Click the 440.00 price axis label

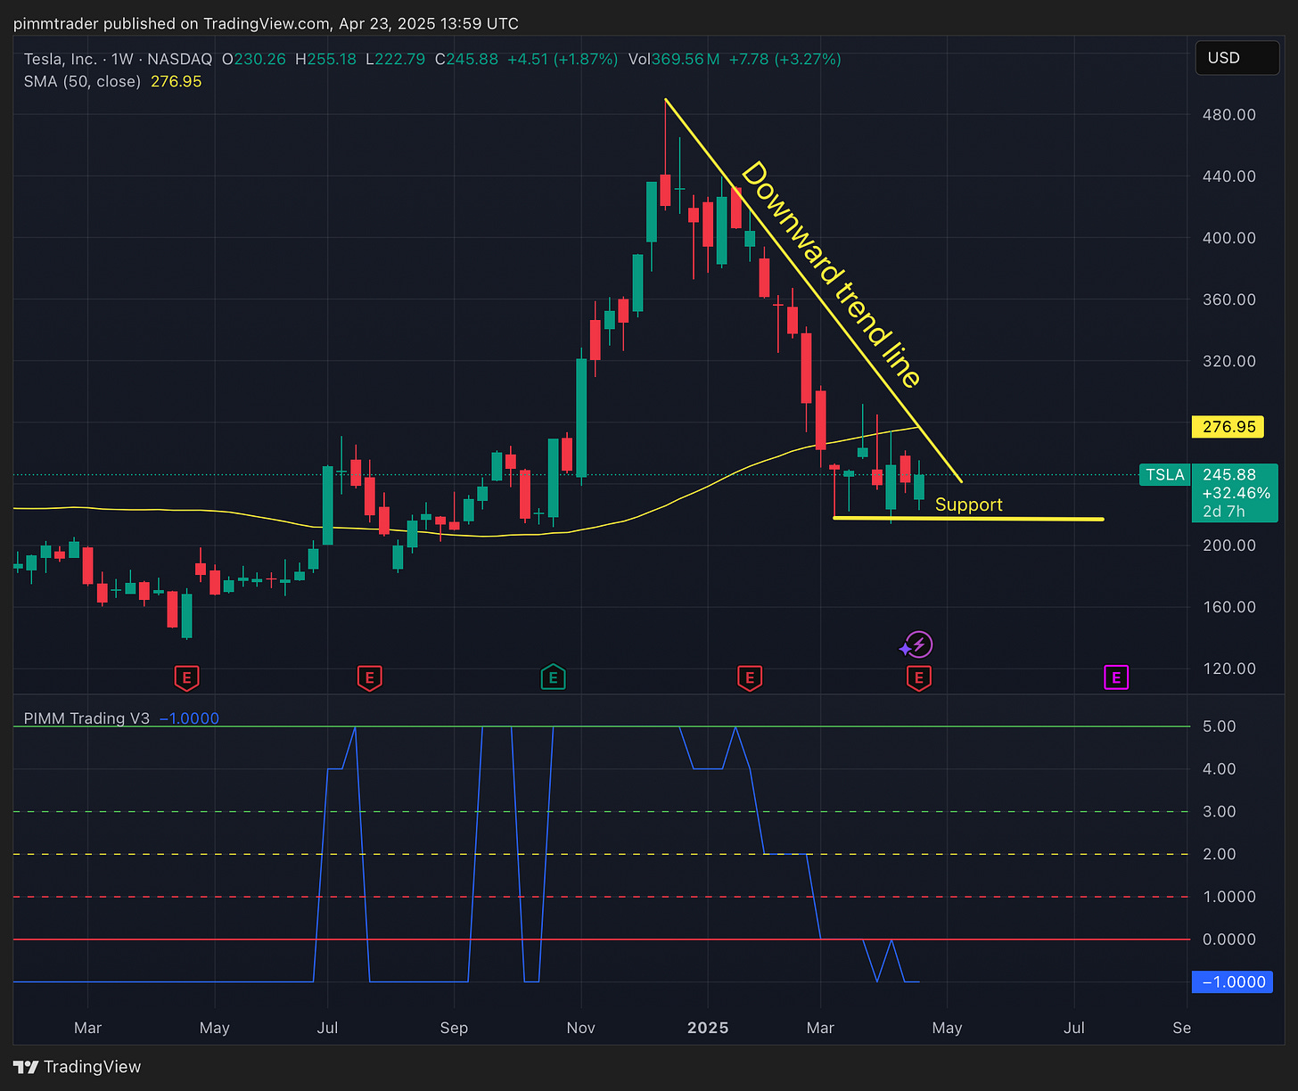(x=1229, y=176)
